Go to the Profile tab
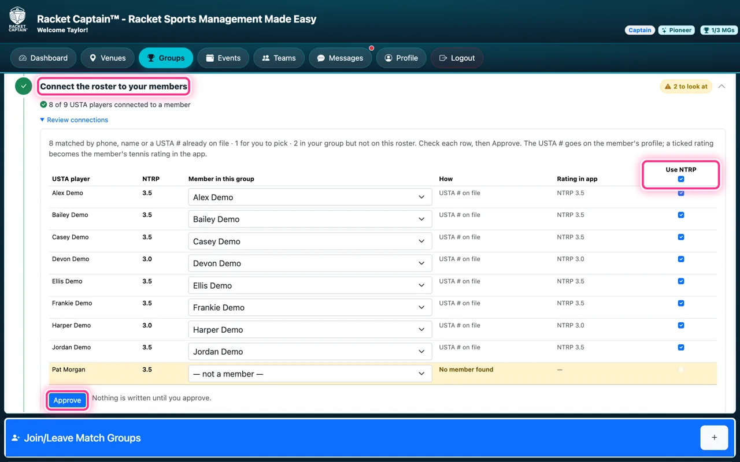The width and height of the screenshot is (740, 462). [x=401, y=58]
